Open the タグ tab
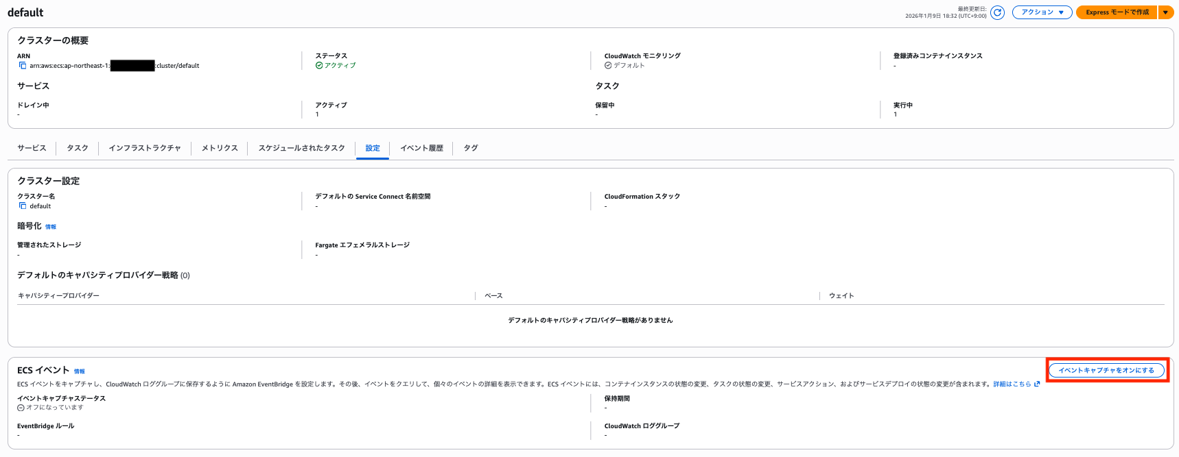Viewport: 1179px width, 457px height. (470, 148)
